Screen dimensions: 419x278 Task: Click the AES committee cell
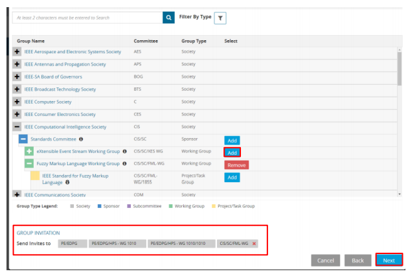click(137, 52)
